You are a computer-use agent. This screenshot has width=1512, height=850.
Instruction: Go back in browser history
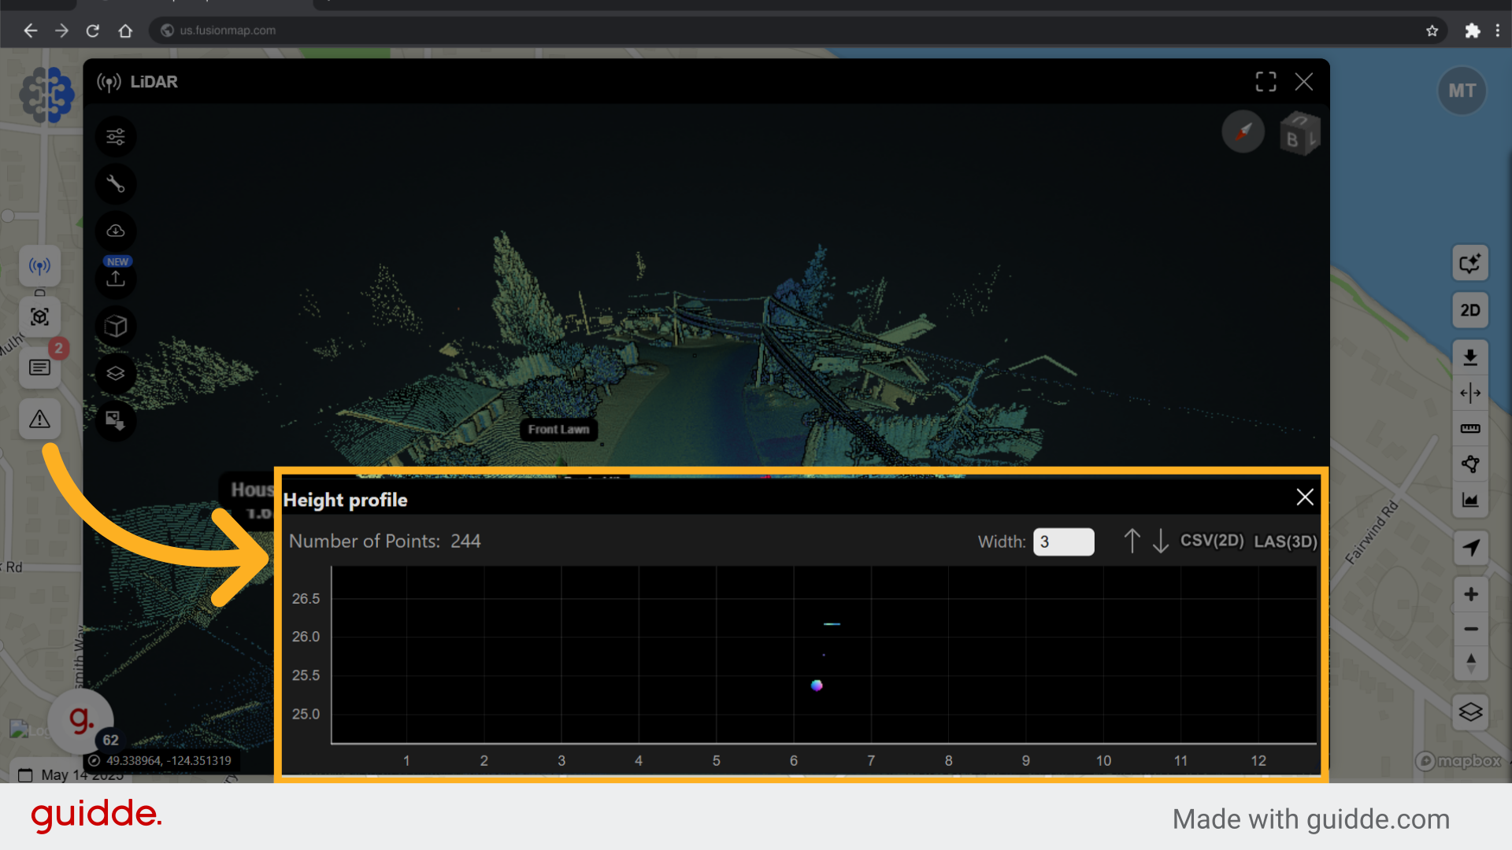[30, 30]
